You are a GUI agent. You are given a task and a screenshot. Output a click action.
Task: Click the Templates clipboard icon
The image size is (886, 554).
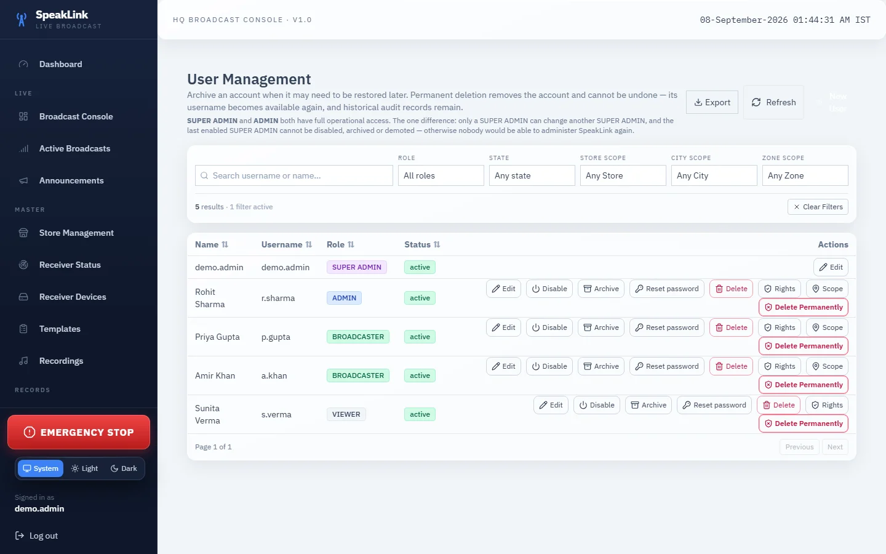[x=23, y=329]
